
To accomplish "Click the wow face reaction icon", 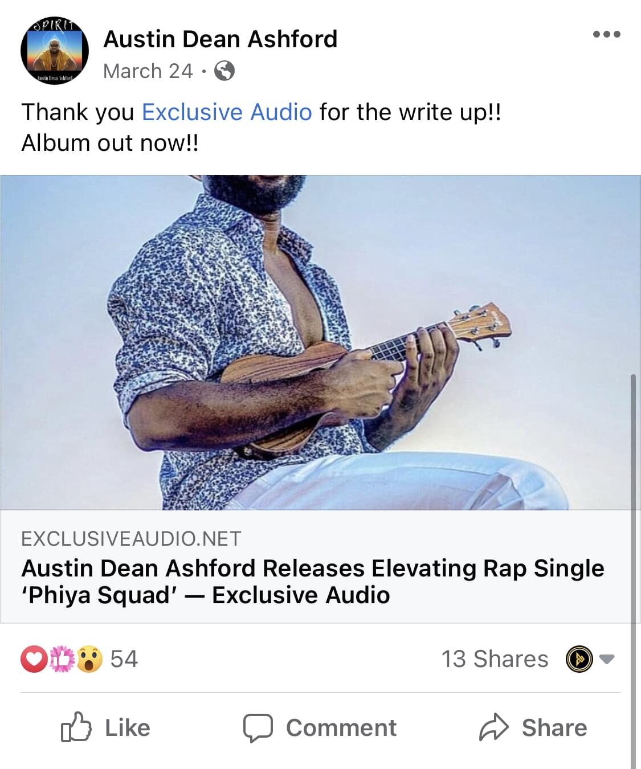I will (89, 659).
